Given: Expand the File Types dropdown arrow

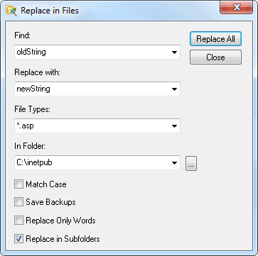Looking at the screenshot, I should coord(174,126).
